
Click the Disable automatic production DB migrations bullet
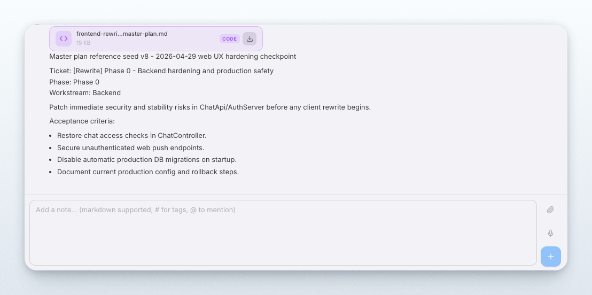147,159
